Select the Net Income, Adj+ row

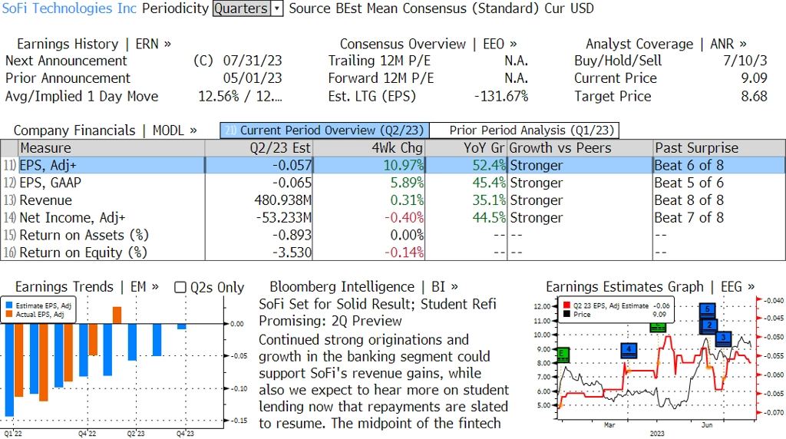coord(393,218)
